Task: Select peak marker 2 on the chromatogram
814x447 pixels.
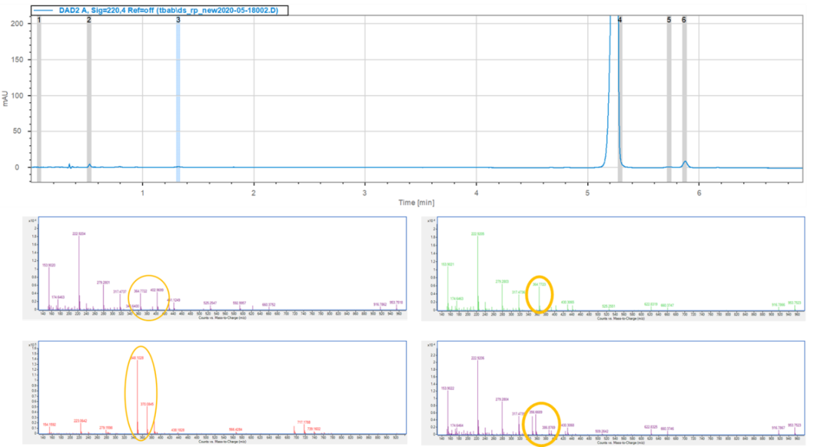Action: pos(89,99)
